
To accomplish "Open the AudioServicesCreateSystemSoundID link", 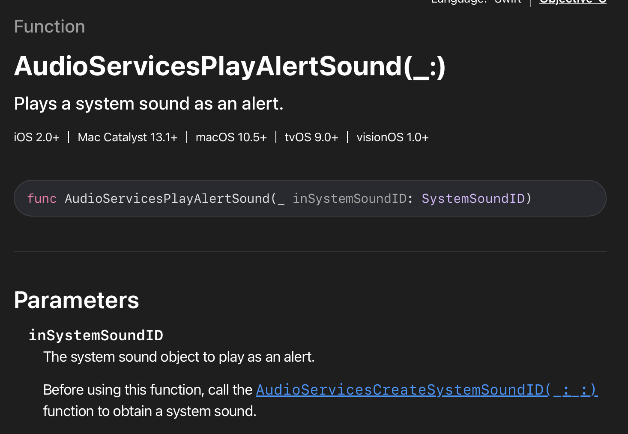I will pyautogui.click(x=426, y=390).
